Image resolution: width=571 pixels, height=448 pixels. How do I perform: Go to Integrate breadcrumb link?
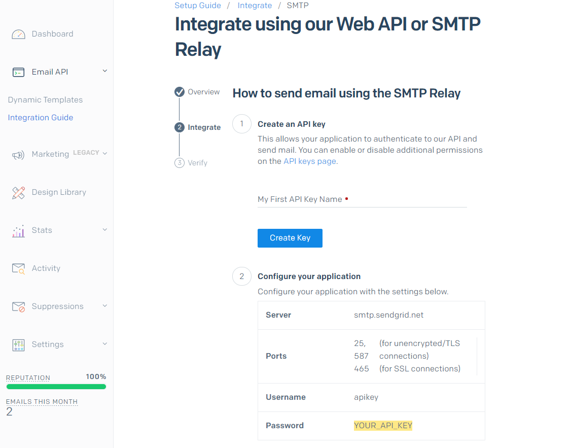click(x=255, y=6)
